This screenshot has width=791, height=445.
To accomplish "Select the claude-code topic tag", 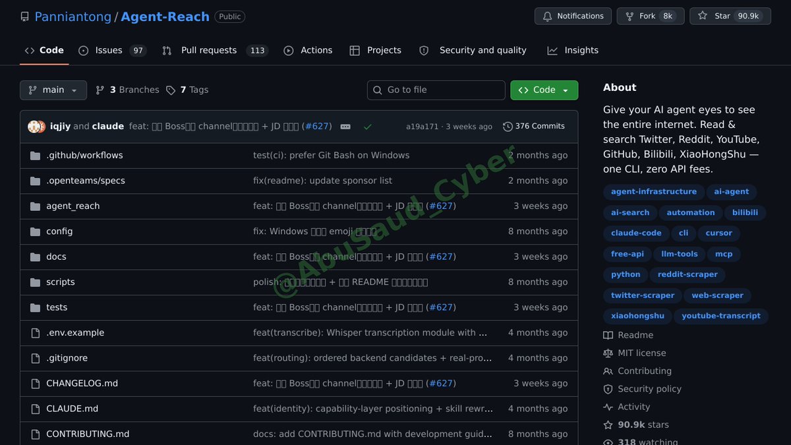I will [636, 233].
